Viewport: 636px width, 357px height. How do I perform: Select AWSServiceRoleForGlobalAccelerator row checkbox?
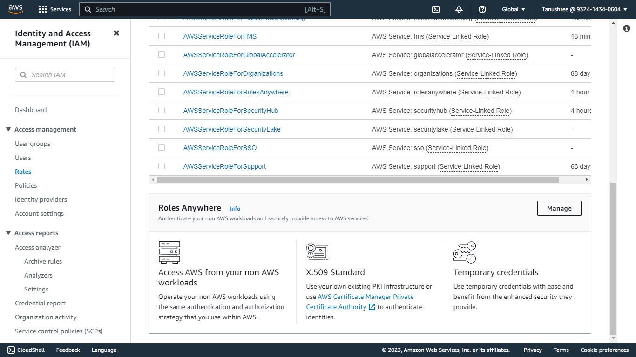pyautogui.click(x=162, y=54)
